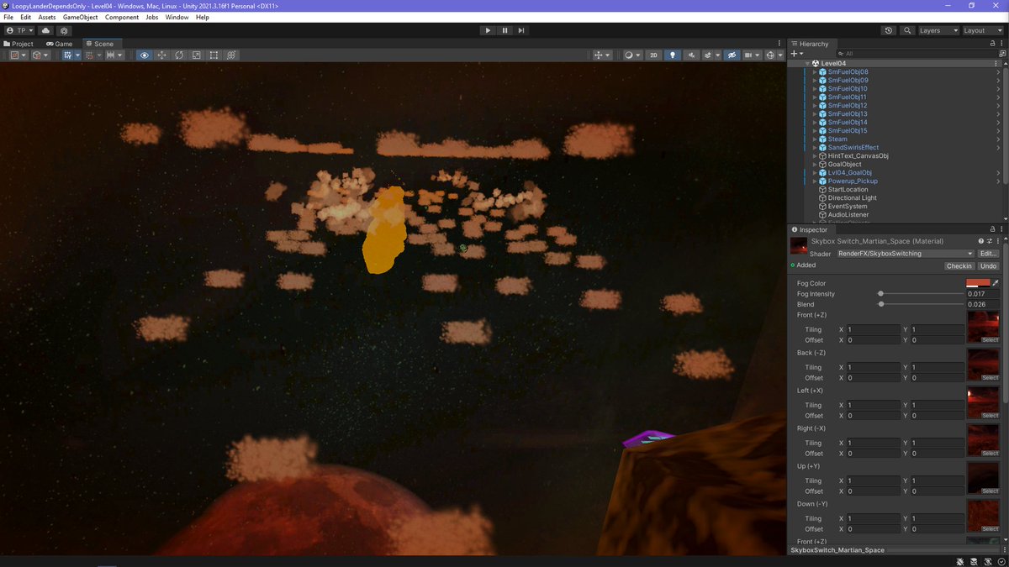Toggle hidden objects visibility
Viewport: 1009px width, 567px height.
pos(732,55)
